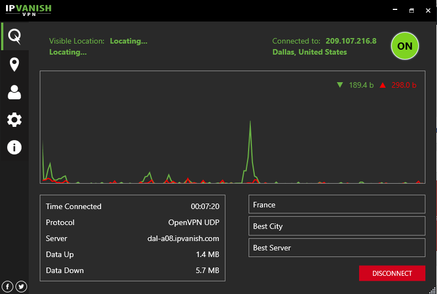This screenshot has width=437, height=294.
Task: Click the Protocol label
Action: (x=60, y=222)
